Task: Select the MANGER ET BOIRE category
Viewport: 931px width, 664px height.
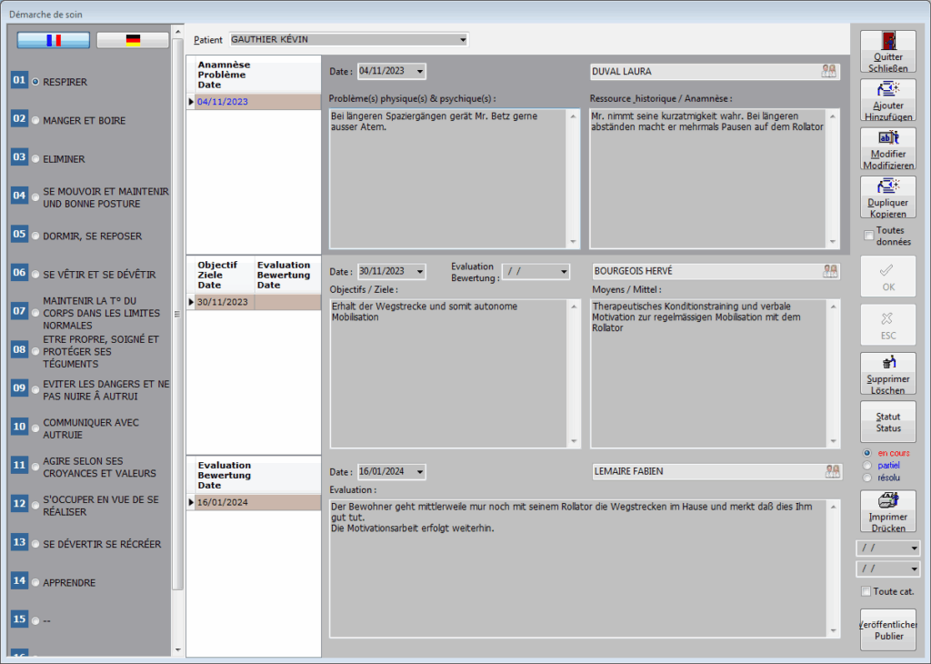Action: coord(35,120)
